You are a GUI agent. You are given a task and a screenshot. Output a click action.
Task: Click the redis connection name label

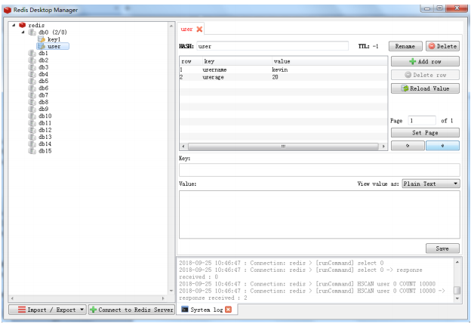(x=36, y=25)
